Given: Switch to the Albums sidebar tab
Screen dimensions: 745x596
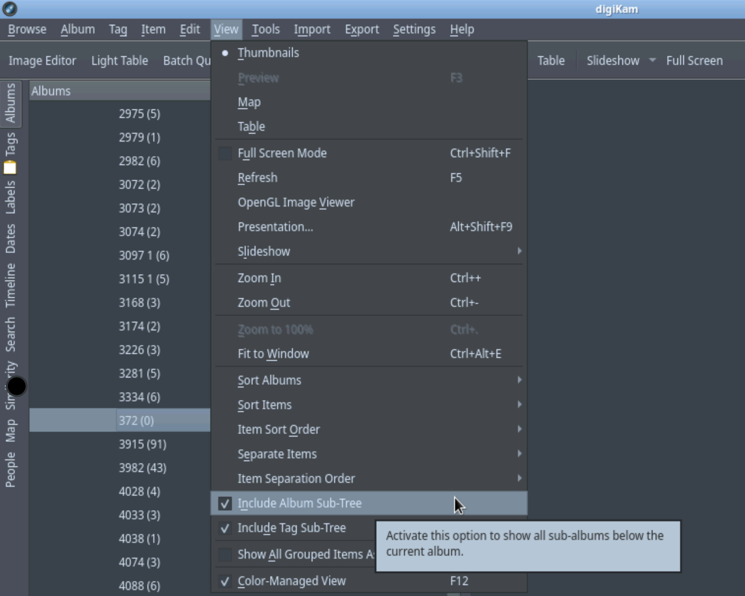Looking at the screenshot, I should pyautogui.click(x=10, y=103).
